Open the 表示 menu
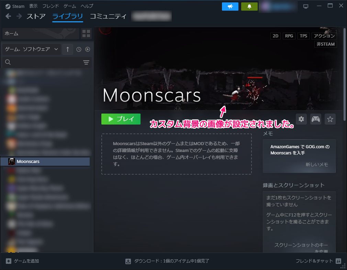 33,6
